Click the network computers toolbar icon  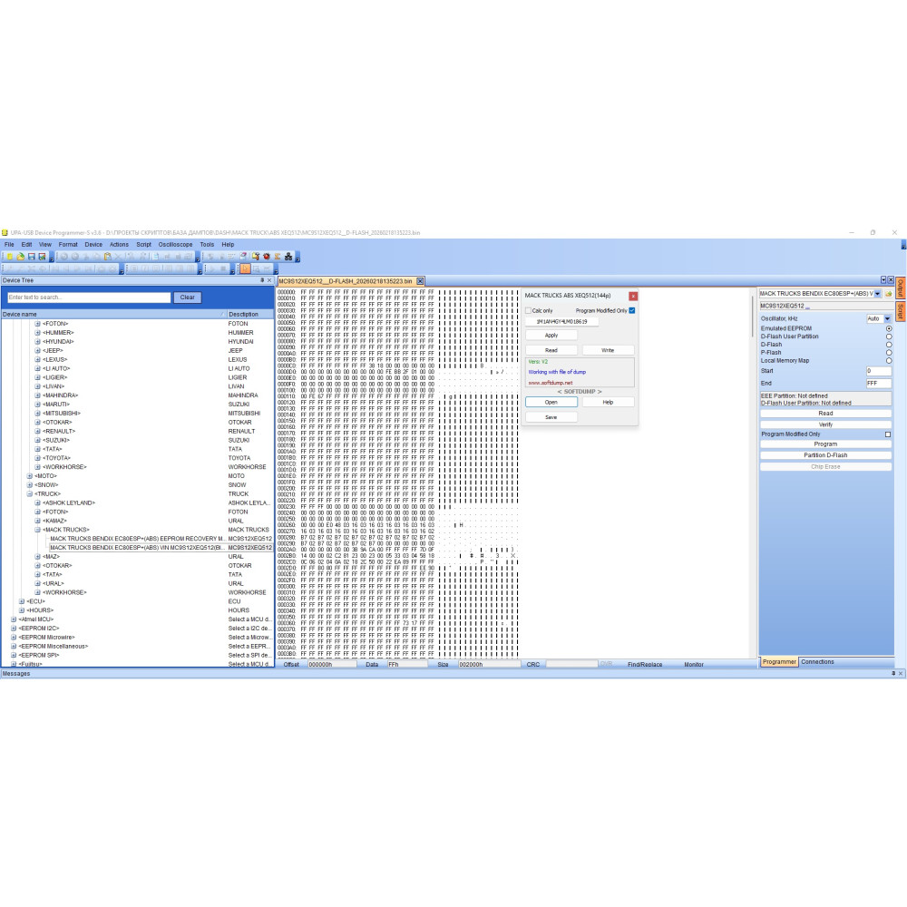pyautogui.click(x=288, y=257)
